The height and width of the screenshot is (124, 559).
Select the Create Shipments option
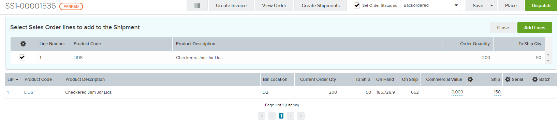(321, 5)
